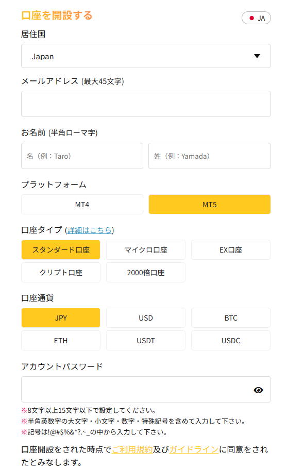The image size is (288, 469).
Task: Focus the email address input field
Action: point(146,104)
